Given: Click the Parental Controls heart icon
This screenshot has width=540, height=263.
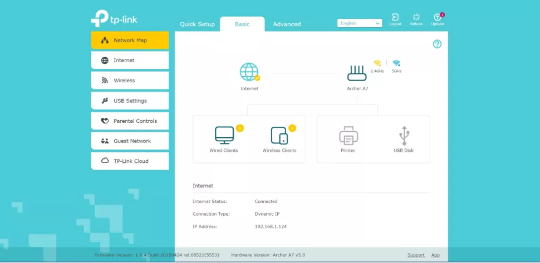Looking at the screenshot, I should [105, 121].
